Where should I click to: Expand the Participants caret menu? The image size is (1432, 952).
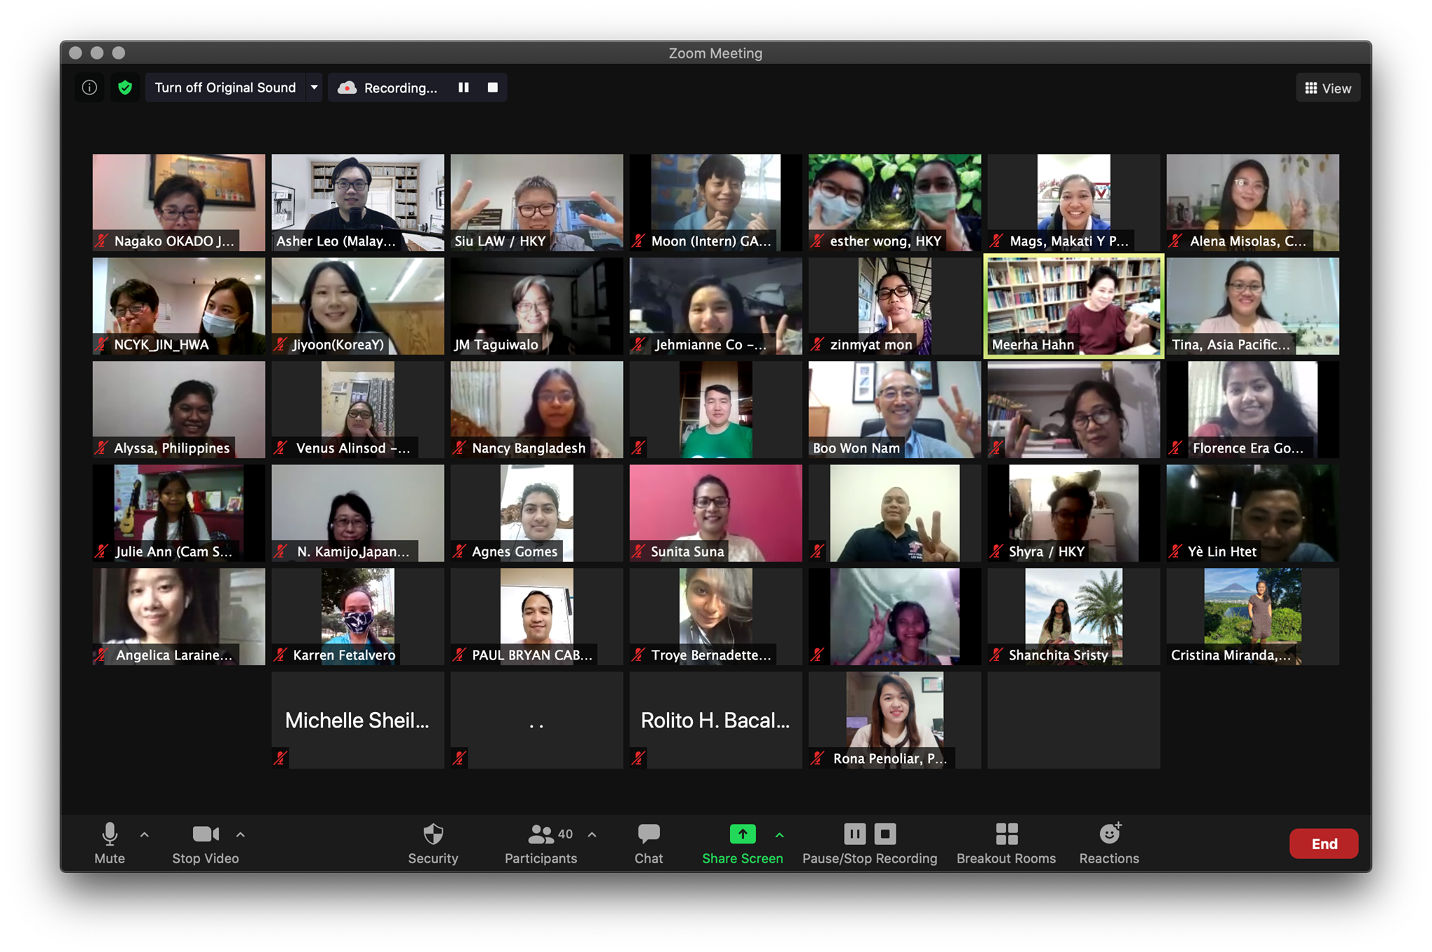coord(592,834)
